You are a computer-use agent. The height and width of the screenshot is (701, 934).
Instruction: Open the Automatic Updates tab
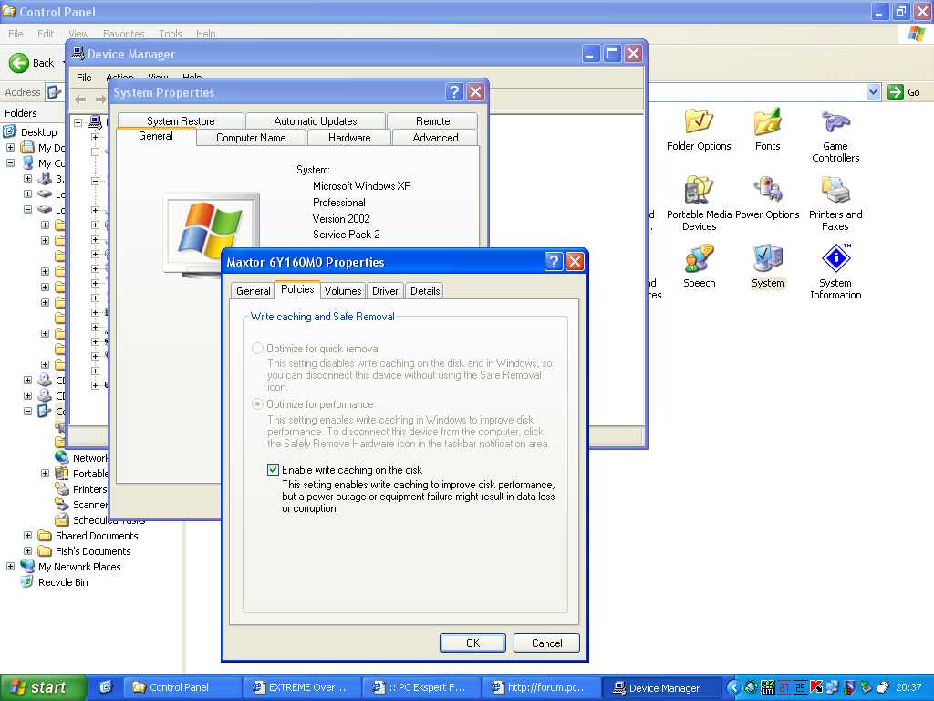point(315,121)
